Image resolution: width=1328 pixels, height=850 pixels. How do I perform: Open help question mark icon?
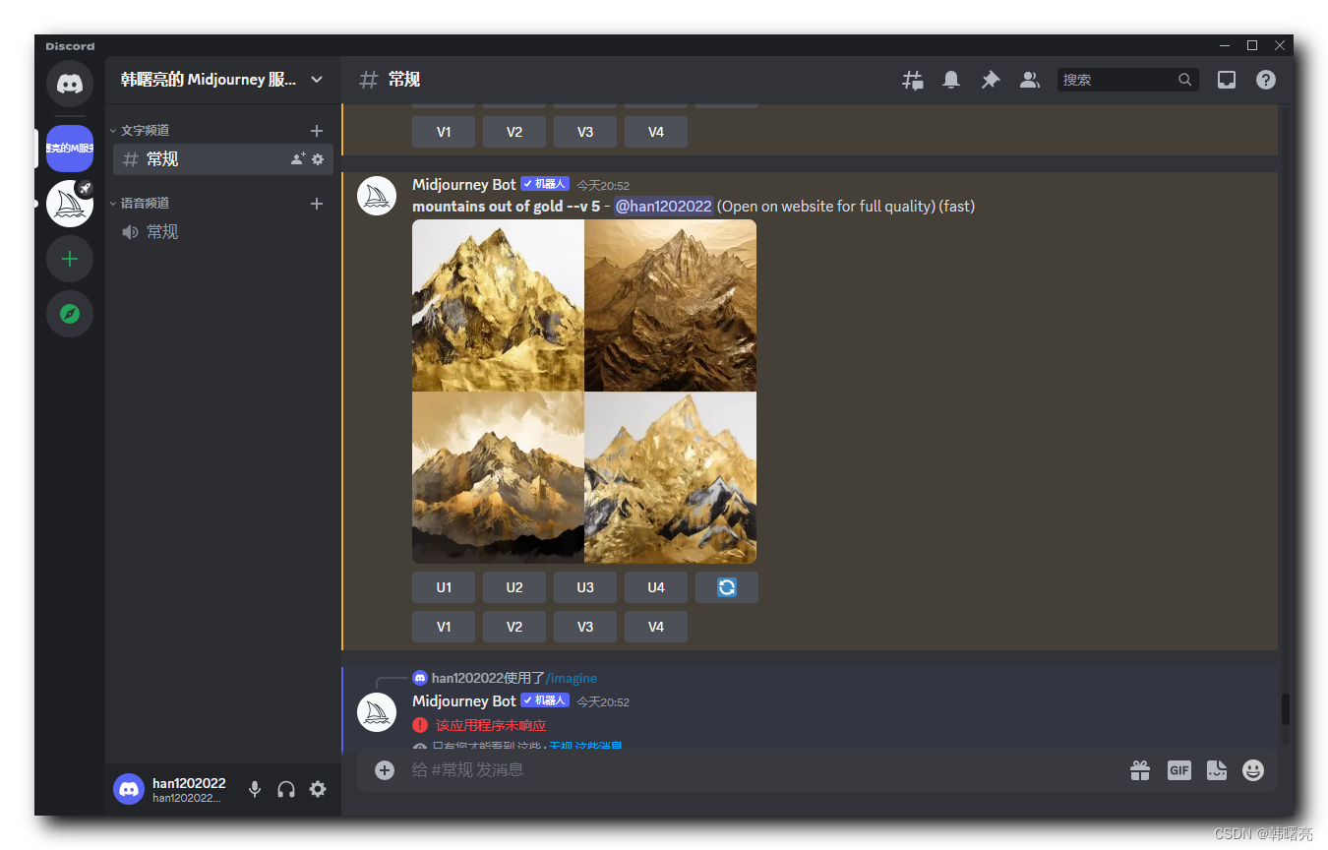point(1266,80)
